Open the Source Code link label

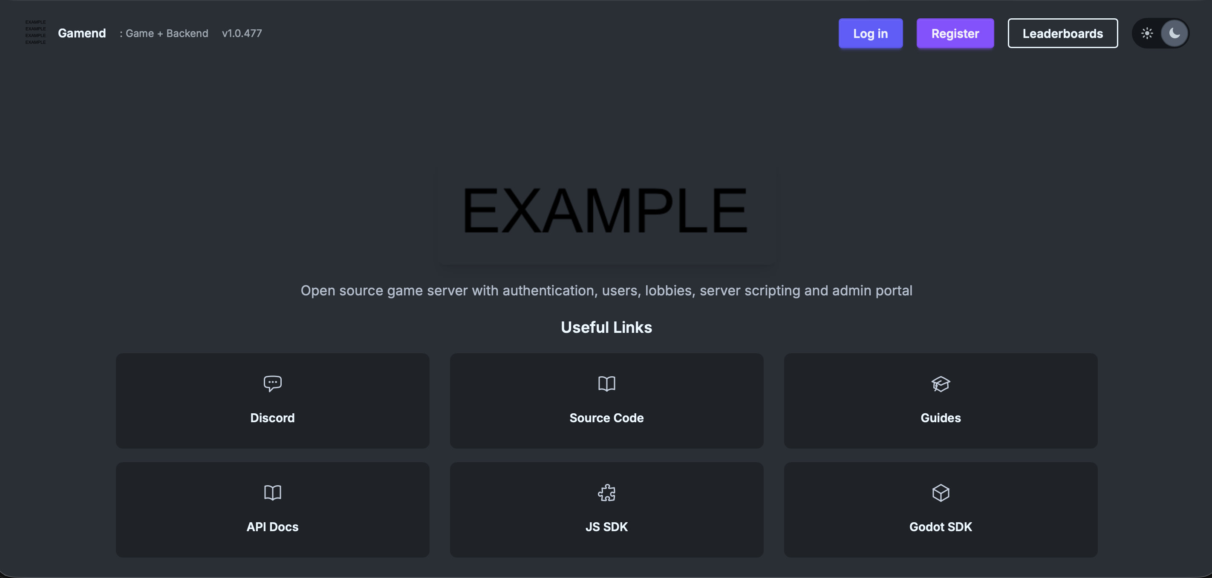pos(606,418)
